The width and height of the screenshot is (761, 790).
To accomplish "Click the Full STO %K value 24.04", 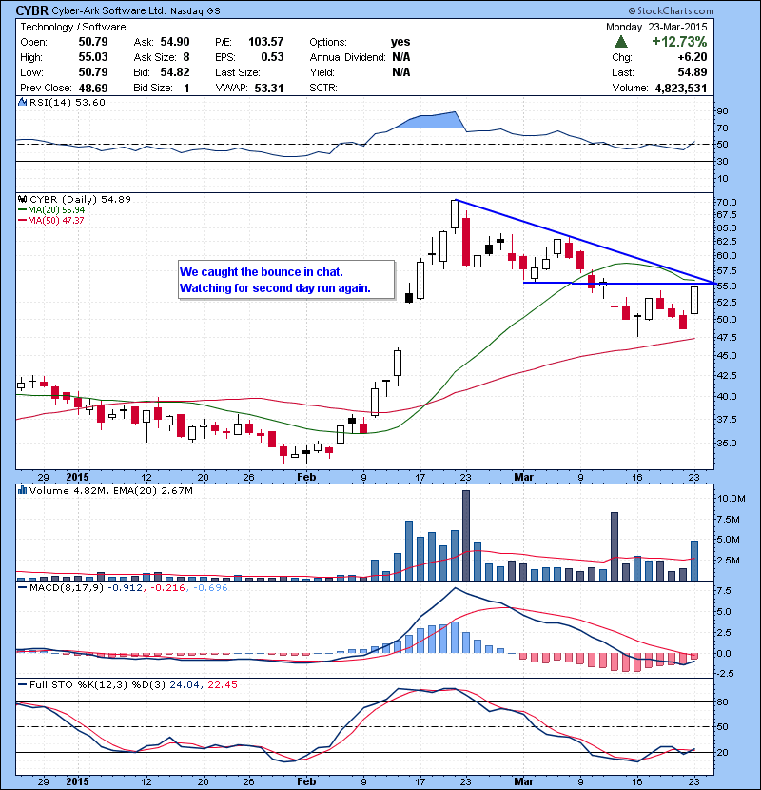I will 183,684.
